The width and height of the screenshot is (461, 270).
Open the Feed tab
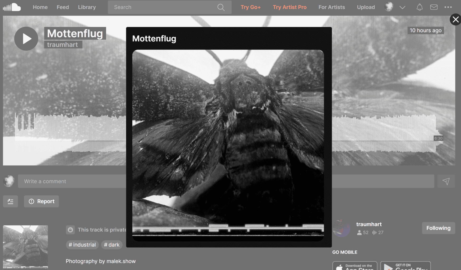point(63,7)
